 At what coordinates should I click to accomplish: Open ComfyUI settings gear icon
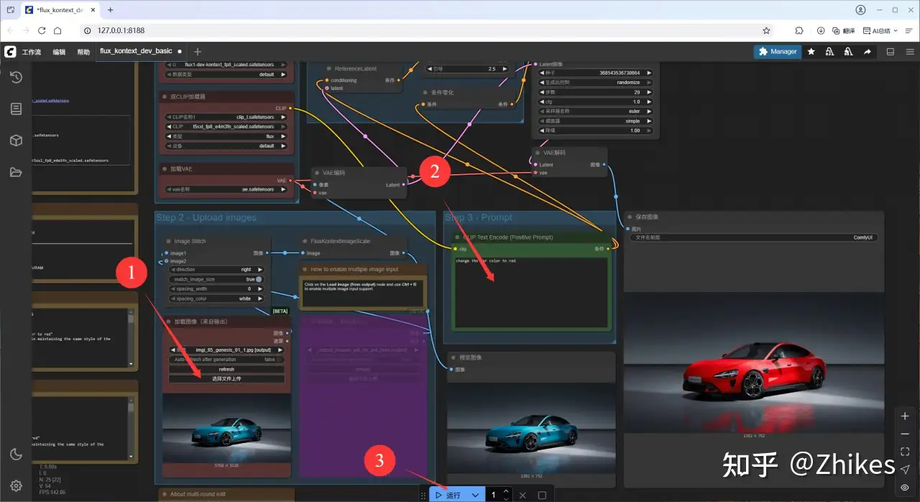pos(16,485)
